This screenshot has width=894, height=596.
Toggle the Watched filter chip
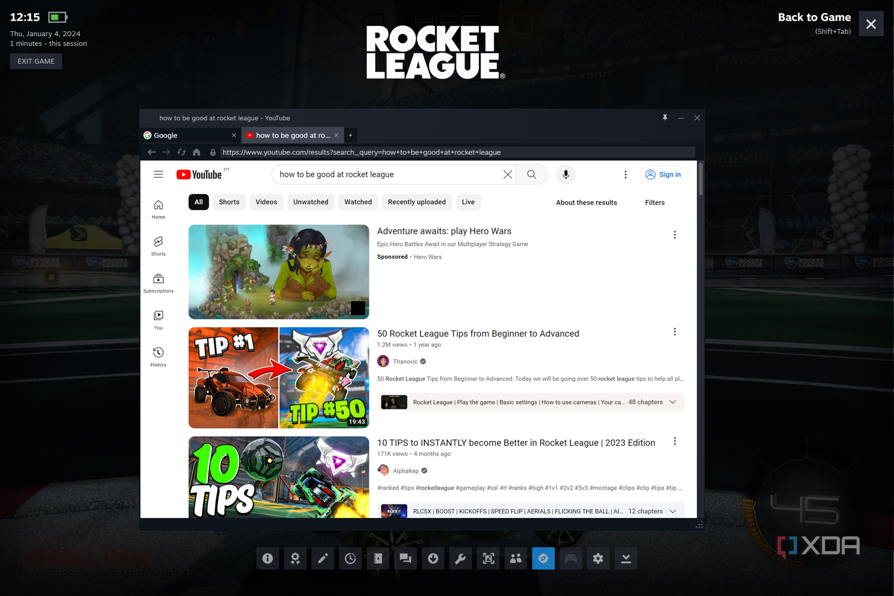click(358, 202)
